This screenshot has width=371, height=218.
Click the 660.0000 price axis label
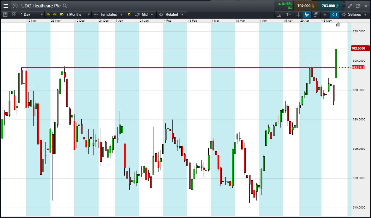[x=359, y=90]
